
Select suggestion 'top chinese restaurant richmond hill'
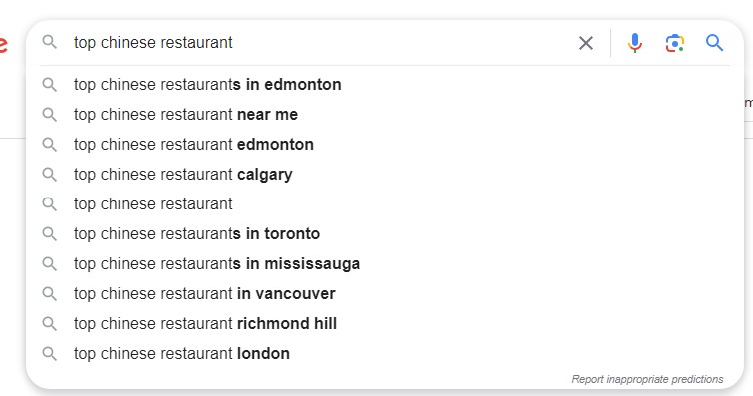384,323
